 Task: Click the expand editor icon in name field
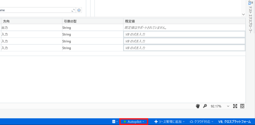coord(73,10)
